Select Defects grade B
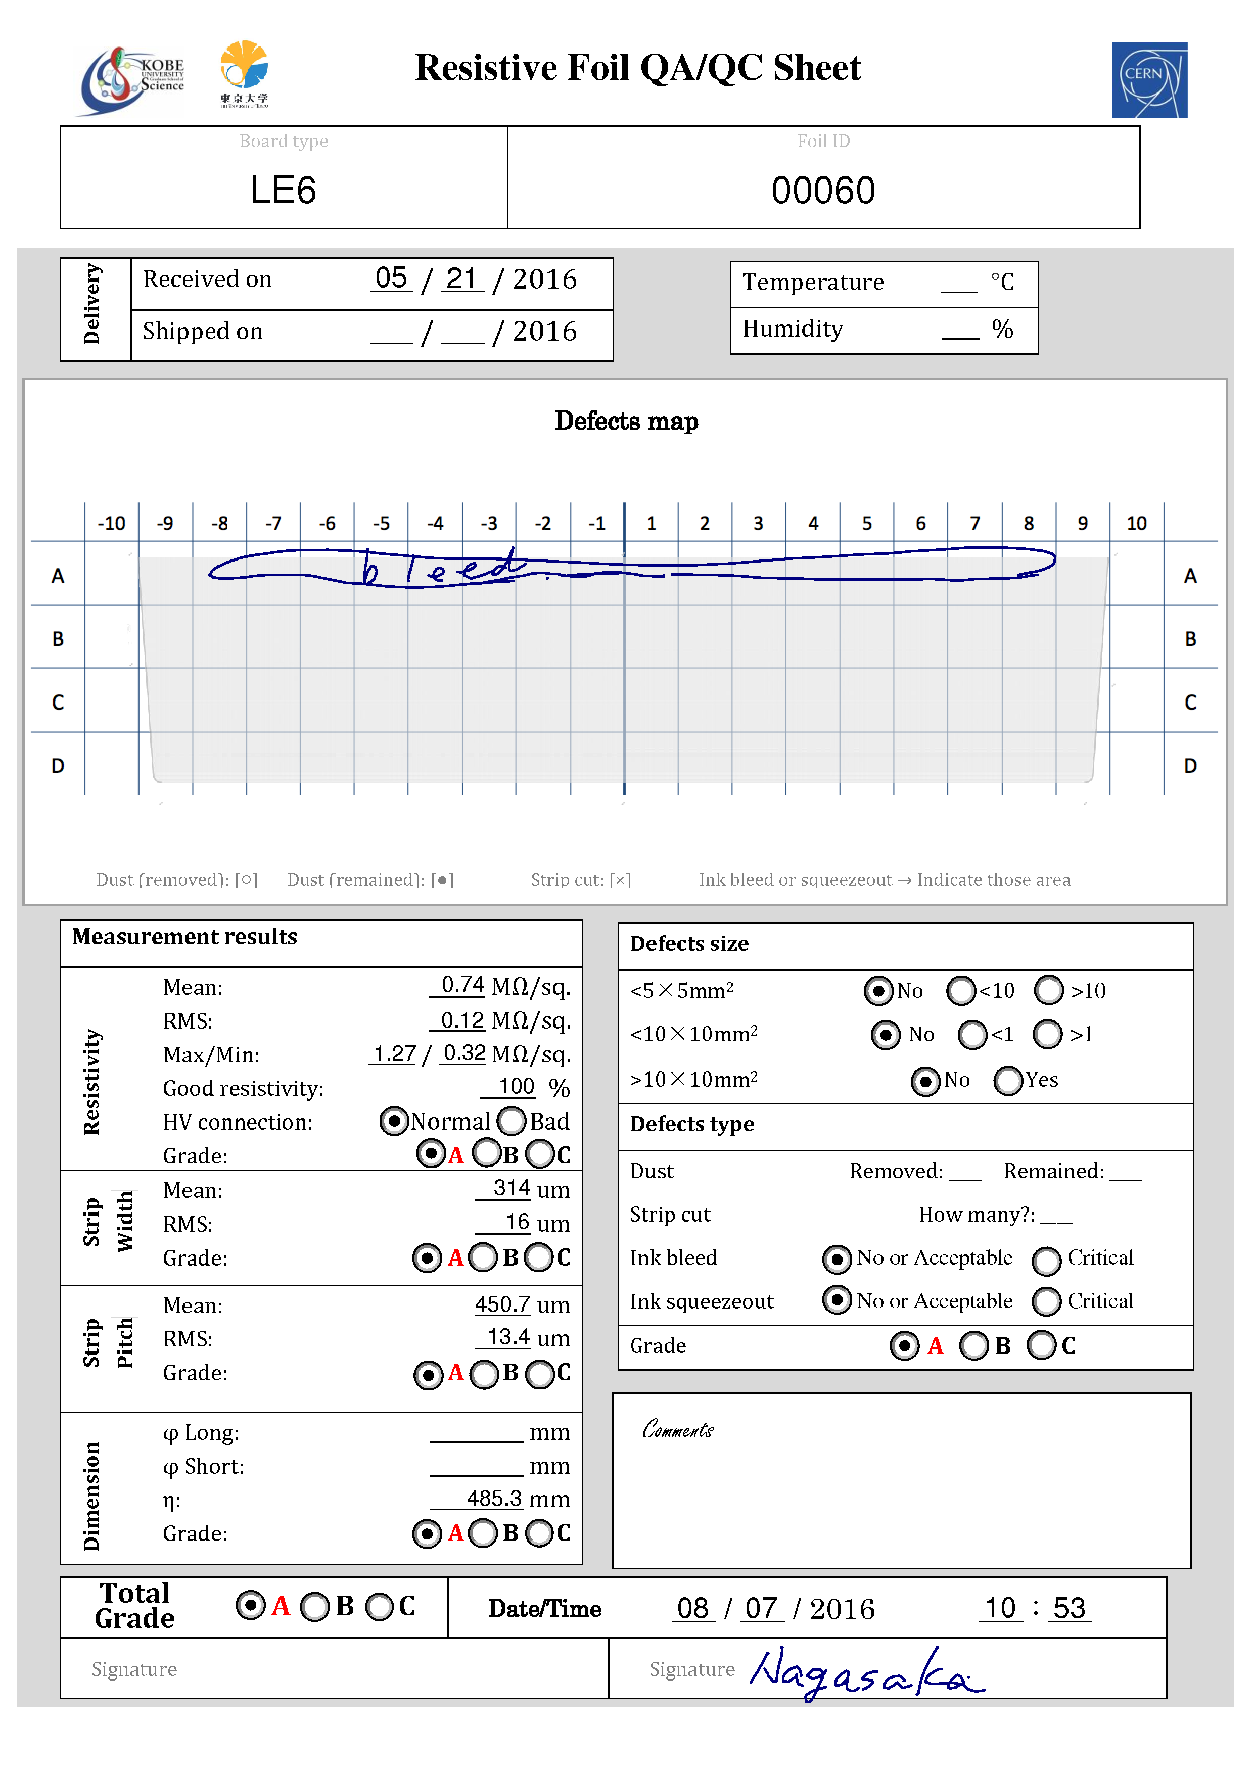Screen dimensions: 1254x1773 [x=973, y=1345]
